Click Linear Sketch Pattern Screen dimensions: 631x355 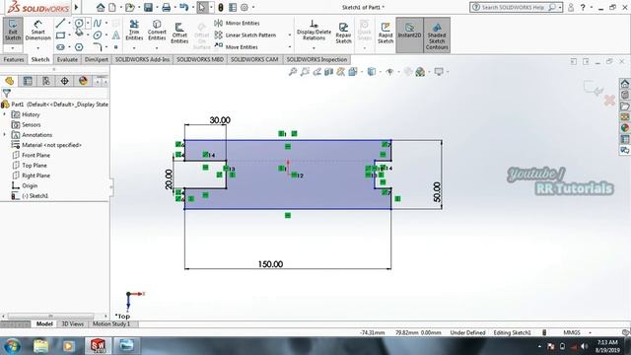tap(245, 35)
